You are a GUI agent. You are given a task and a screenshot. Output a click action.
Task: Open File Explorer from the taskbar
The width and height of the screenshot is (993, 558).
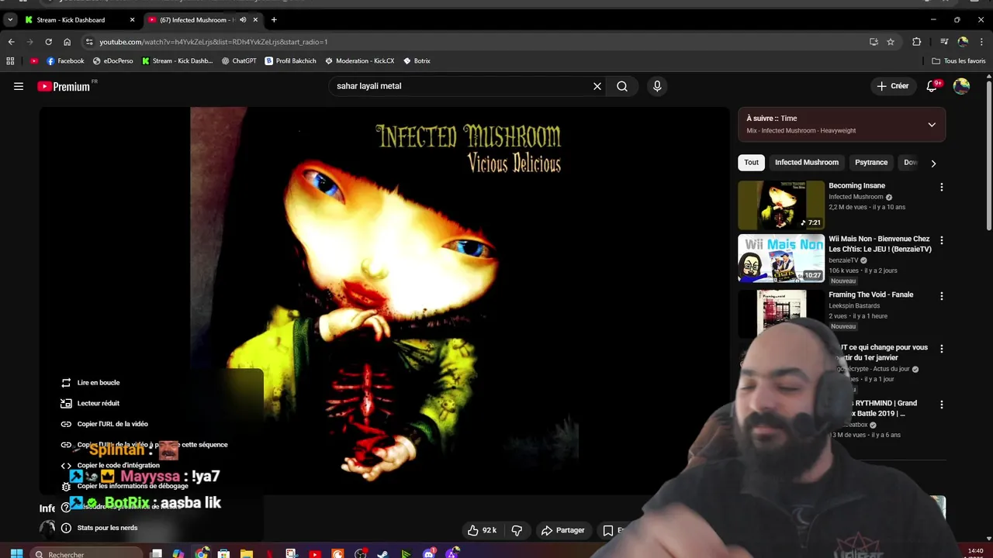click(x=247, y=553)
